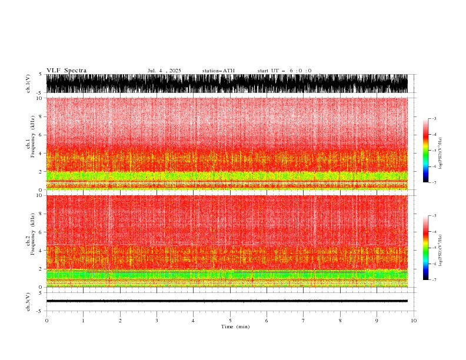This screenshot has width=466, height=360.
Task: Click the "-5" tick of ch.1(V) axis
Action: (39, 93)
